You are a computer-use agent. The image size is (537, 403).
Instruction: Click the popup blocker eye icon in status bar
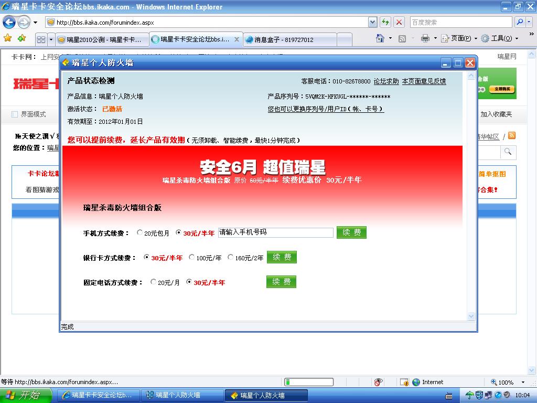(x=378, y=382)
